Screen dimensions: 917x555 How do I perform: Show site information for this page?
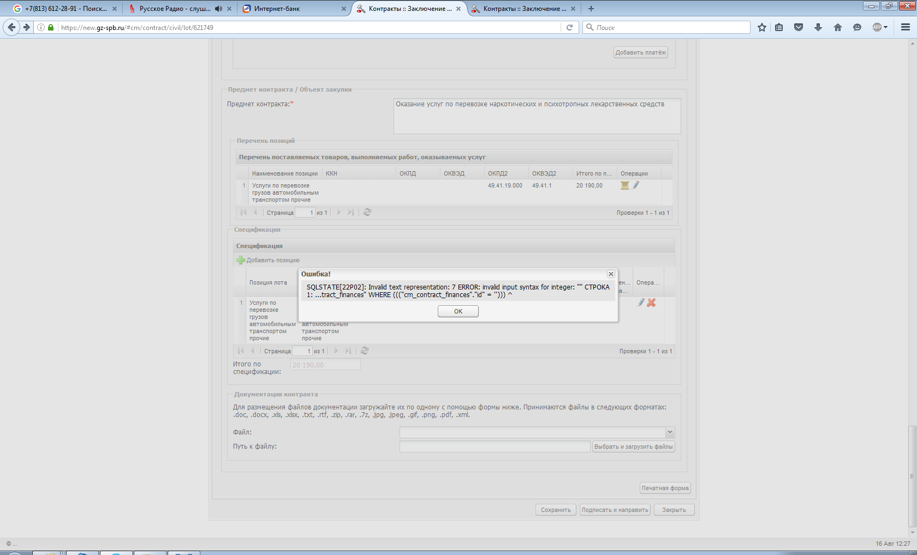click(x=41, y=27)
